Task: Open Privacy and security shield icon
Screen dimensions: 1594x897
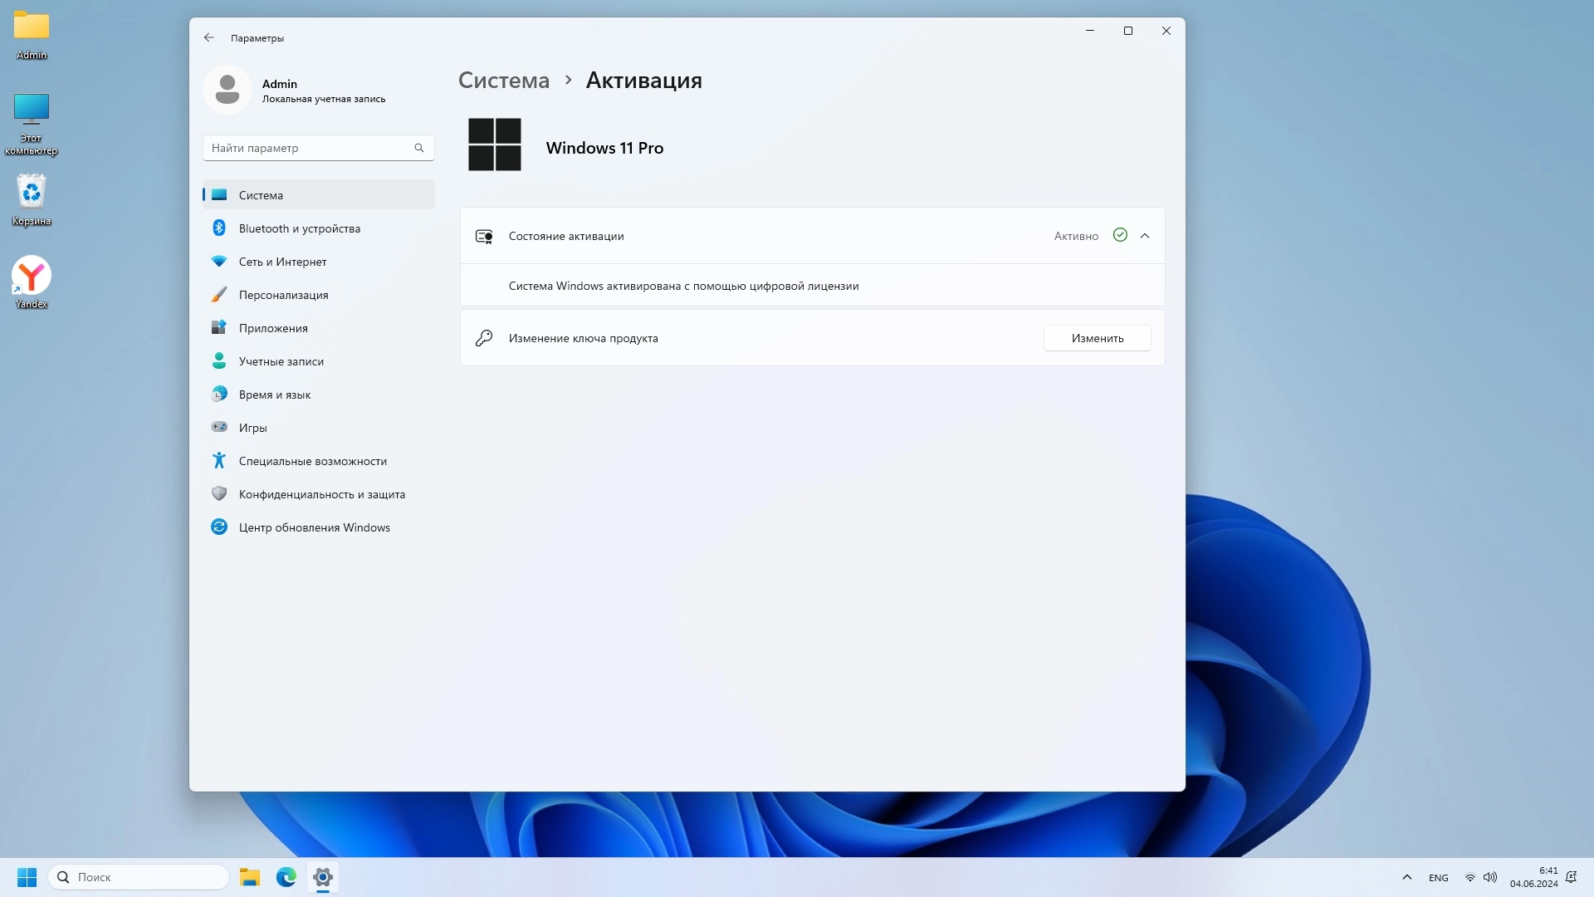Action: pyautogui.click(x=219, y=493)
